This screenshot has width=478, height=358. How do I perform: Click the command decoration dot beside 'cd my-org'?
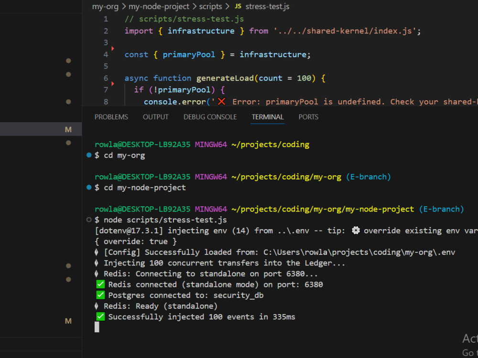(x=89, y=155)
